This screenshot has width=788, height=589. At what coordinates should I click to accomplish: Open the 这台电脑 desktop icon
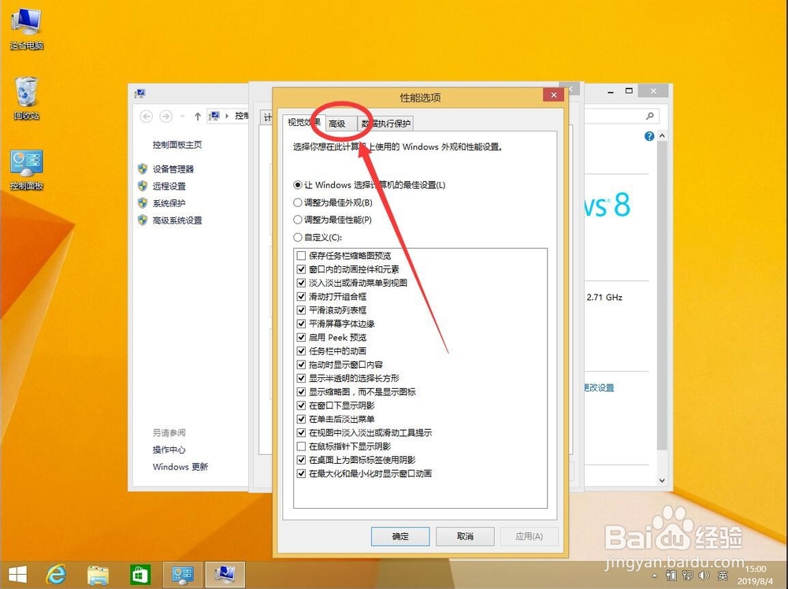coord(26,20)
